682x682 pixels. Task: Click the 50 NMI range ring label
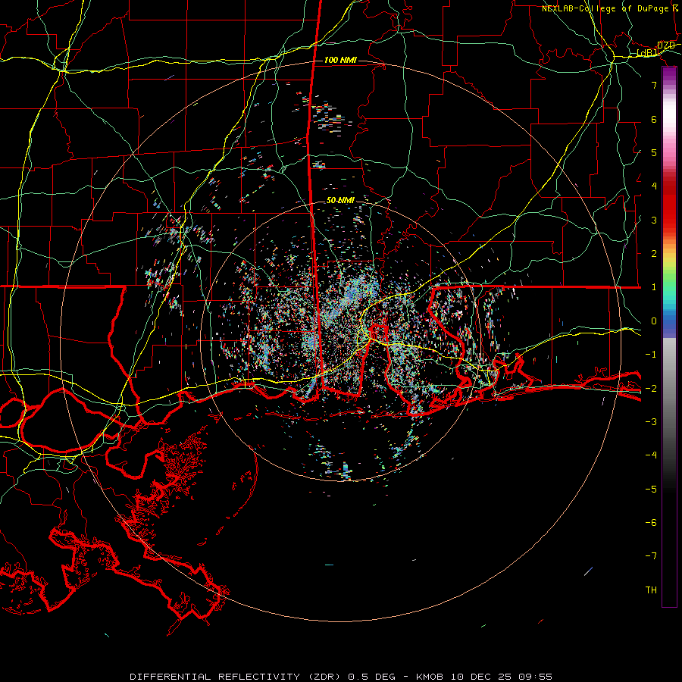[x=340, y=200]
